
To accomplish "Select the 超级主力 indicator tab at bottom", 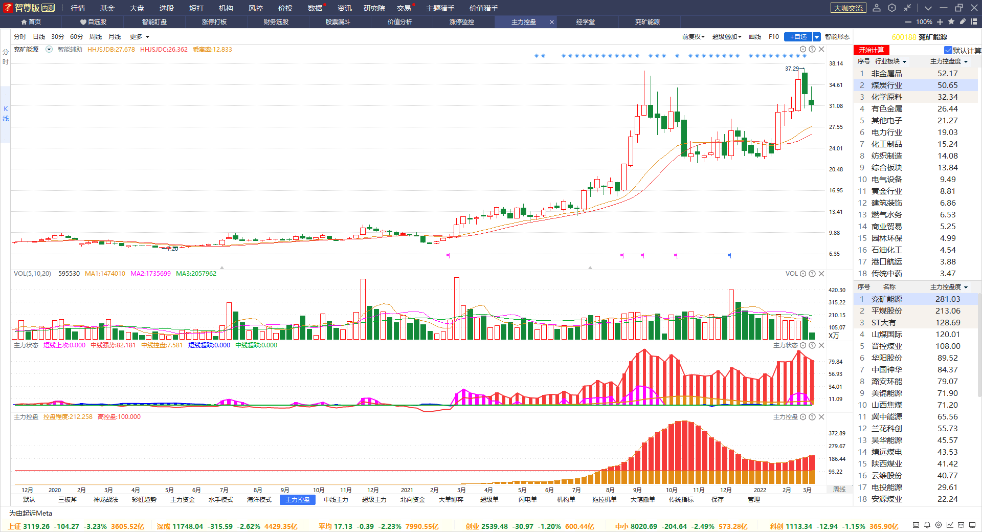I will (374, 500).
